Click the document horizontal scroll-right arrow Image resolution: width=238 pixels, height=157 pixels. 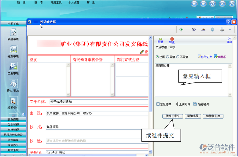pyautogui.click(x=146, y=155)
